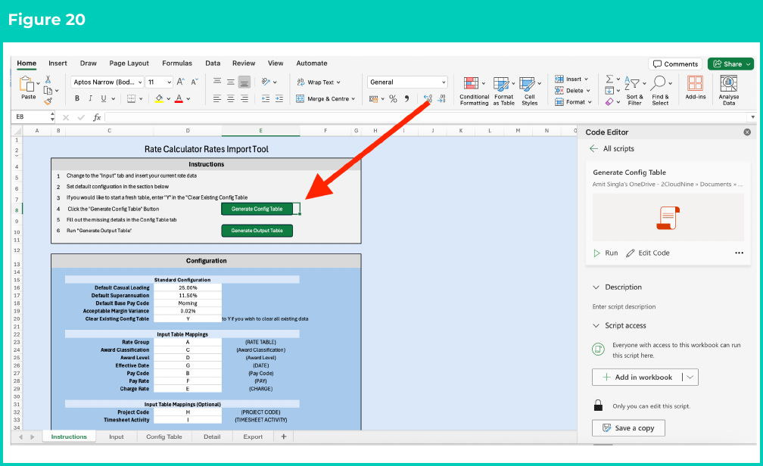
Task: Switch to the Automate tab
Action: (311, 64)
